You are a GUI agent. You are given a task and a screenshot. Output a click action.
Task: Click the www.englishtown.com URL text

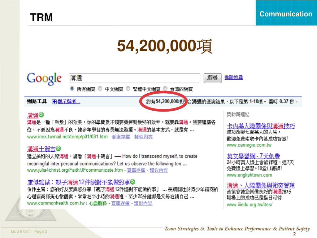click(x=250, y=175)
